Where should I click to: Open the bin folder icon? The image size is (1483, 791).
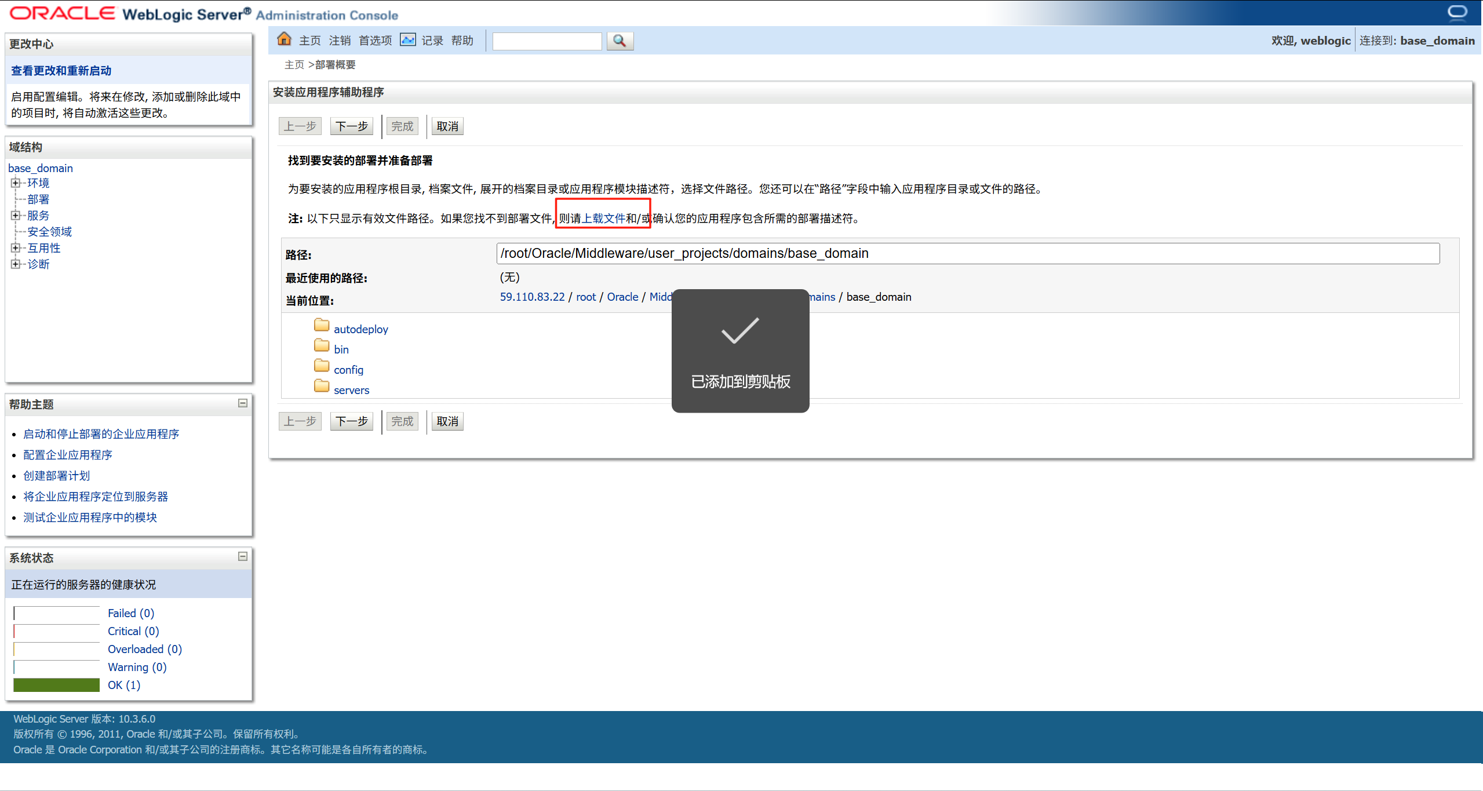[x=322, y=345]
